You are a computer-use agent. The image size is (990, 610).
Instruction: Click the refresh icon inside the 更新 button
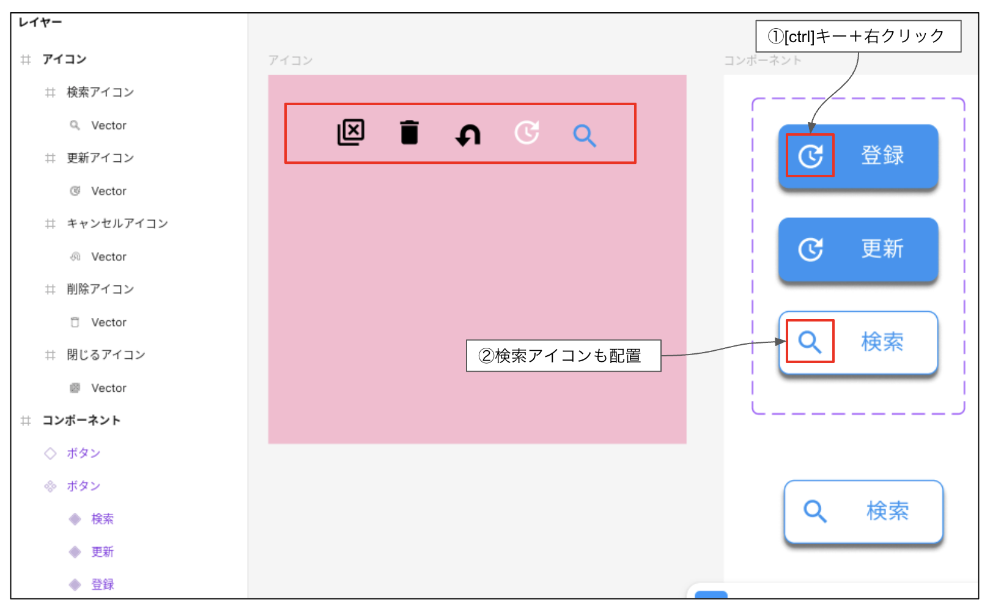[811, 249]
